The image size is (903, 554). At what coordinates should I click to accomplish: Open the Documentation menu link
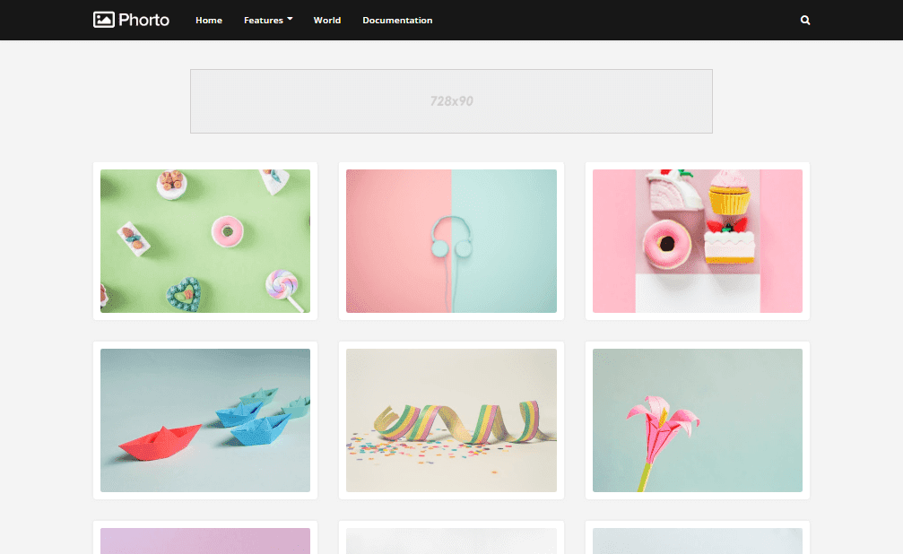397,20
